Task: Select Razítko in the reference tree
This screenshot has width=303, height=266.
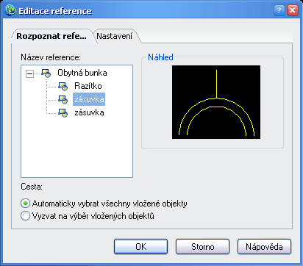Action: tap(88, 86)
